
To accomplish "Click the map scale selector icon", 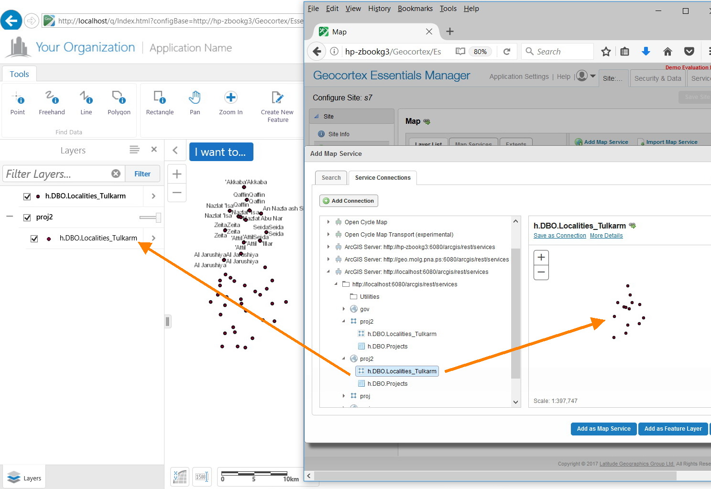I will 201,477.
